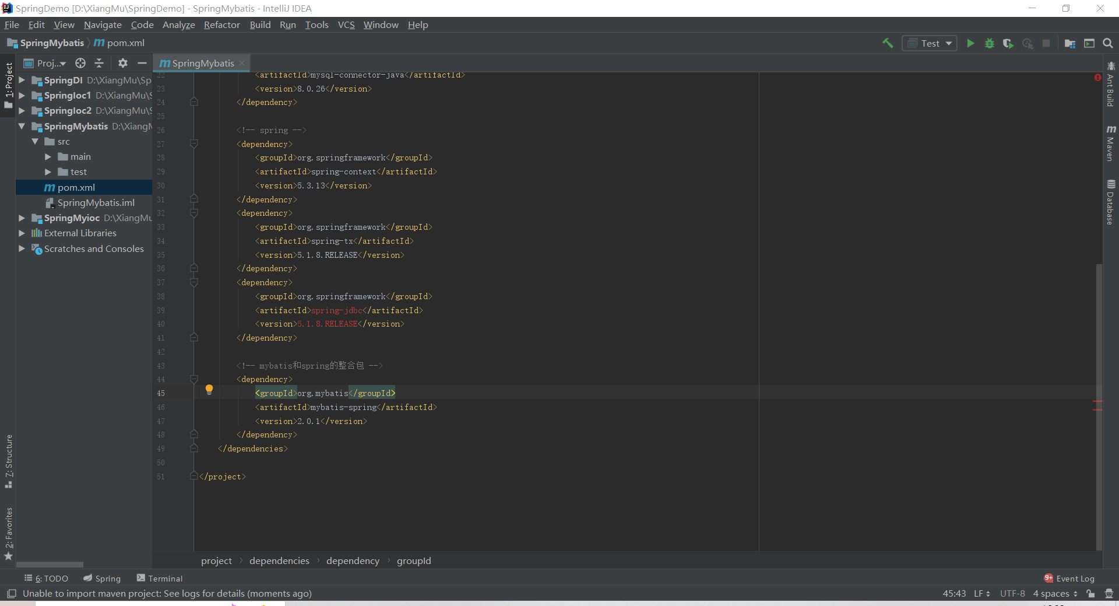
Task: Change UTF-8 file encoding
Action: 1012,593
